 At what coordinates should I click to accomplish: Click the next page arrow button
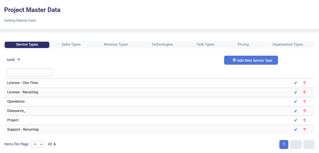click(309, 144)
